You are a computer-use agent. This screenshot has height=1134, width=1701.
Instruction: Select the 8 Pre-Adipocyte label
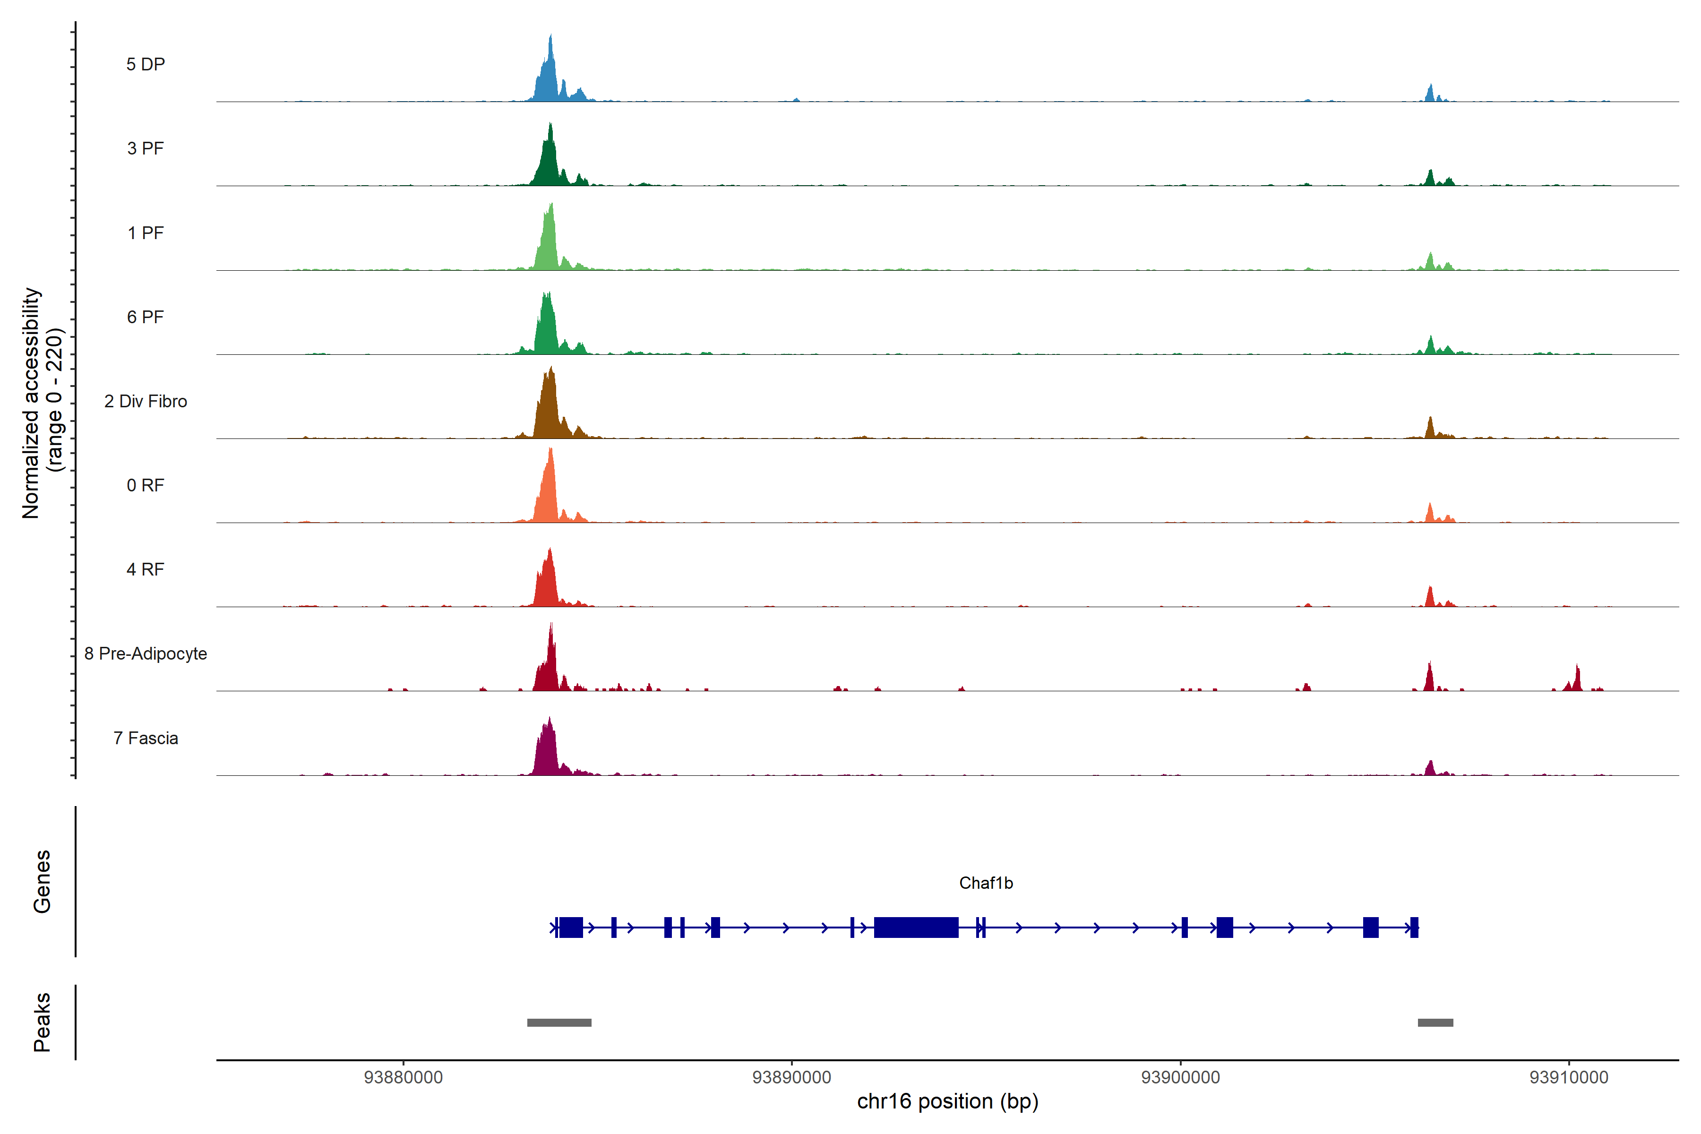146,654
